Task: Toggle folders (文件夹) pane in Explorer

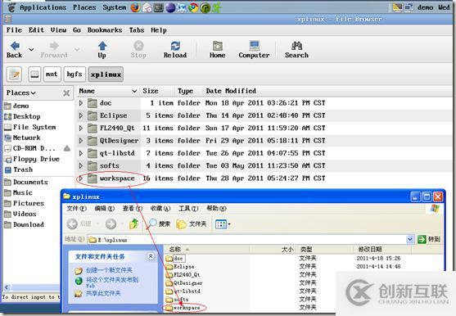Action: [192, 223]
